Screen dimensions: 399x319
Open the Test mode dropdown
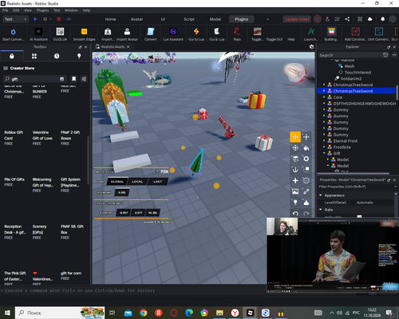15,19
